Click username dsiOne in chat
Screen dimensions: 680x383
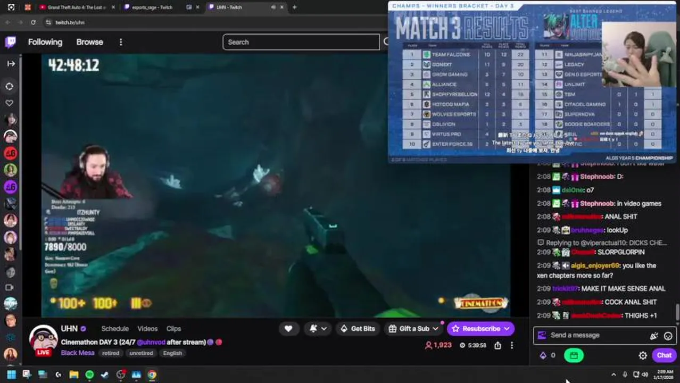click(x=573, y=190)
